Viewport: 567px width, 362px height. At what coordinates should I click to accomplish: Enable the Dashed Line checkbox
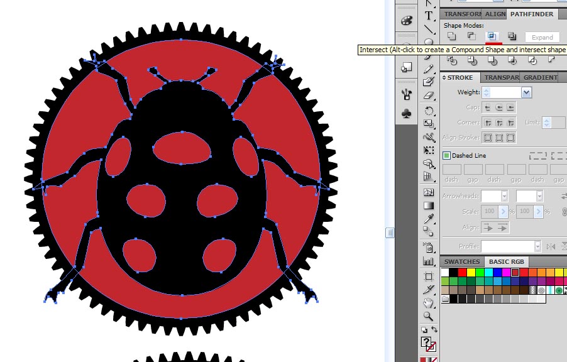pos(446,155)
